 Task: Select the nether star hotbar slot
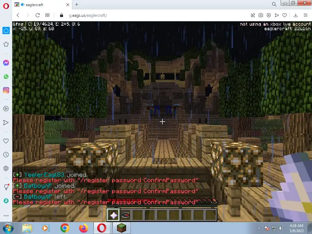(113, 215)
